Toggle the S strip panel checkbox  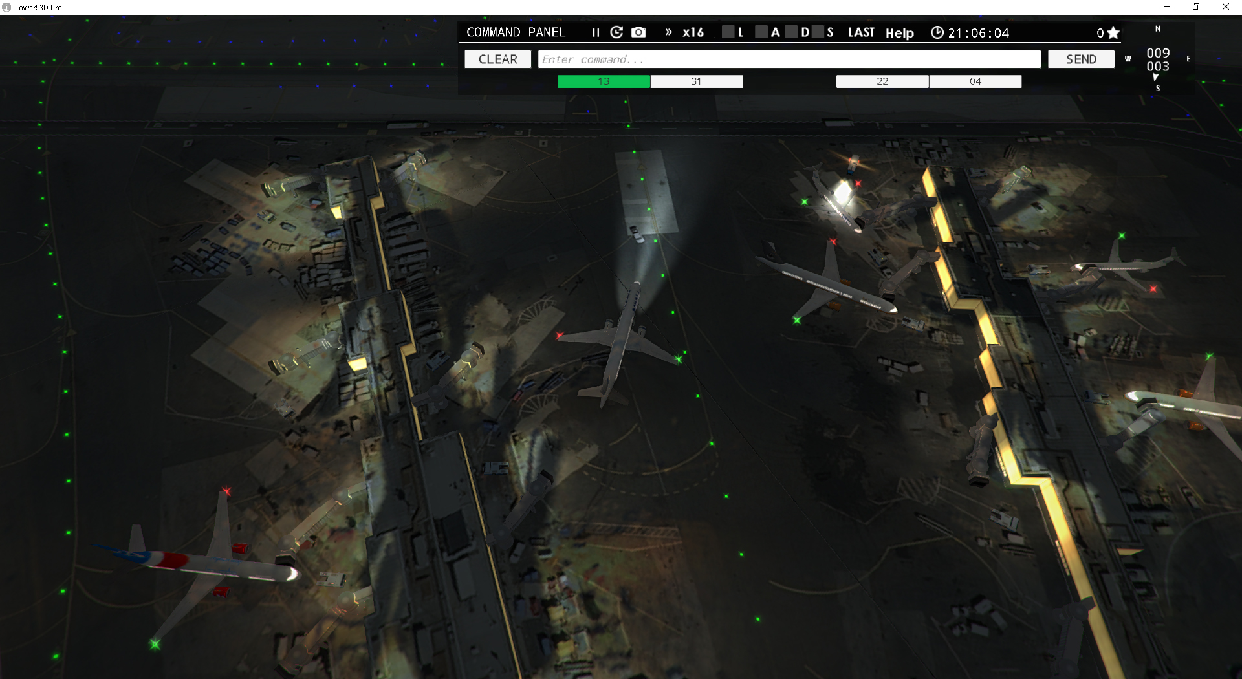817,31
